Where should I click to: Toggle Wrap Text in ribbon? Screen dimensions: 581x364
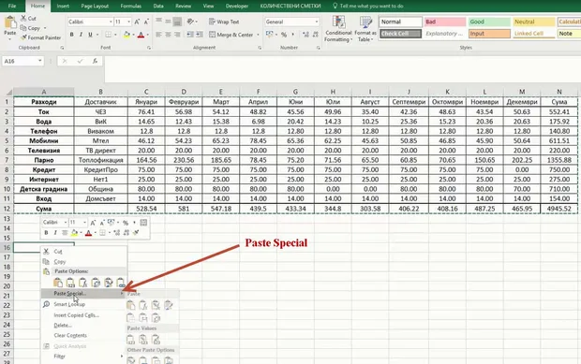pyautogui.click(x=224, y=22)
